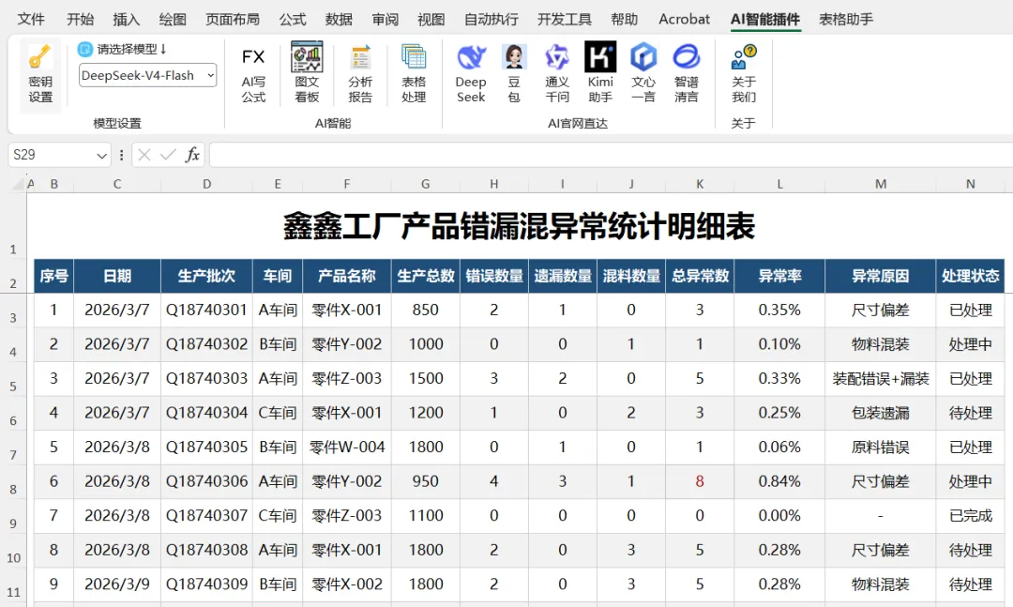
Task: Switch to the 表格助手 ribbon tab
Action: (846, 20)
